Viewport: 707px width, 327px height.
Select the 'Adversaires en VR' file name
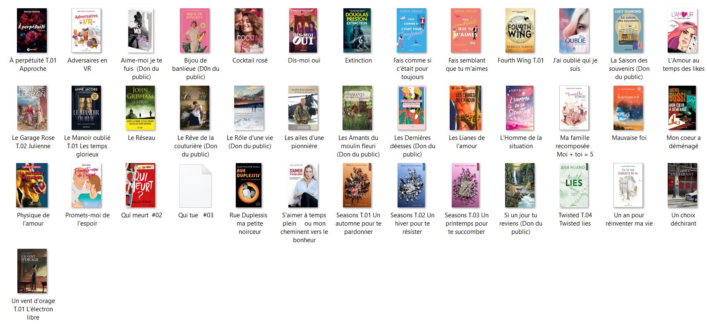[87, 65]
